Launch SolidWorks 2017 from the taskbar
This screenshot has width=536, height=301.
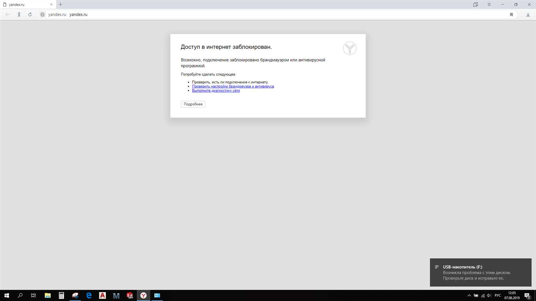130,295
